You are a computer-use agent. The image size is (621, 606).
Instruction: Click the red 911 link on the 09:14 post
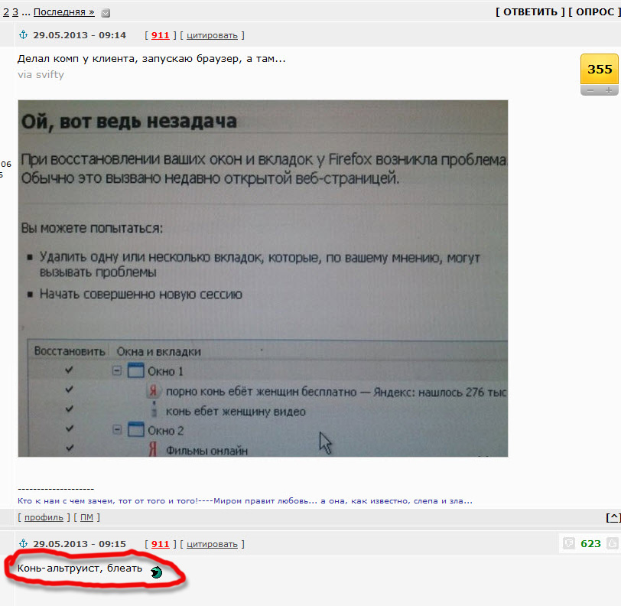tap(161, 35)
